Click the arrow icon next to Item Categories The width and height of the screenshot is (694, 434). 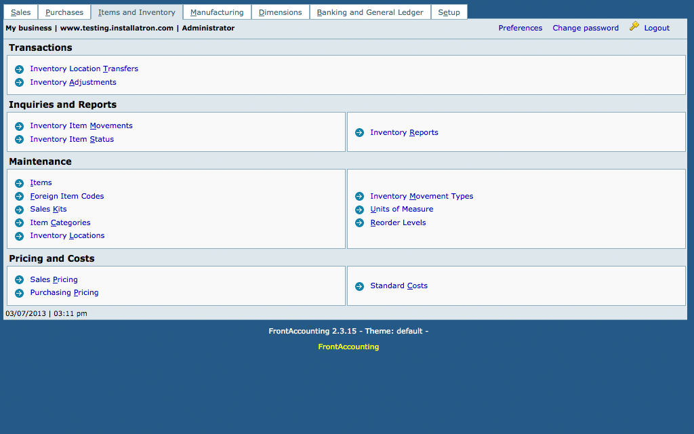point(19,223)
